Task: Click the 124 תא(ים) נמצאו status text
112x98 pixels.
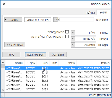Action: tap(100, 95)
